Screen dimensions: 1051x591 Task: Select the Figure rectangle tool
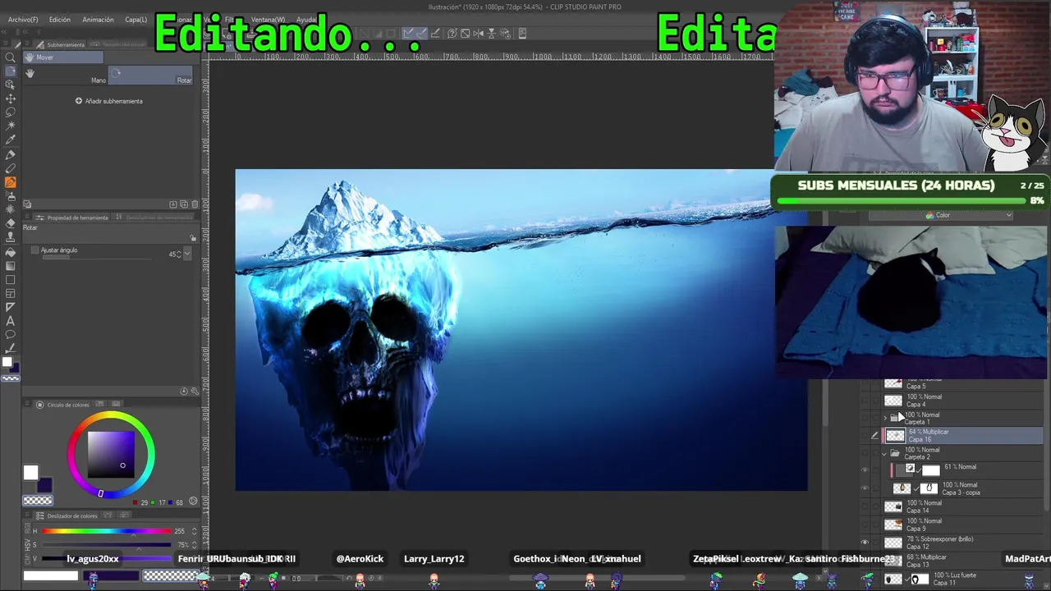point(11,280)
